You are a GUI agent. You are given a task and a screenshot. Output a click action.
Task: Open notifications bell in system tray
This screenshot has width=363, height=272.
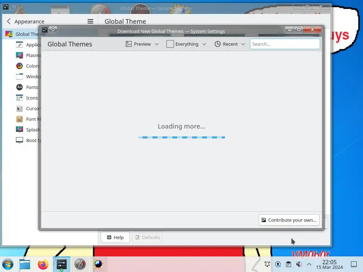tap(267, 264)
